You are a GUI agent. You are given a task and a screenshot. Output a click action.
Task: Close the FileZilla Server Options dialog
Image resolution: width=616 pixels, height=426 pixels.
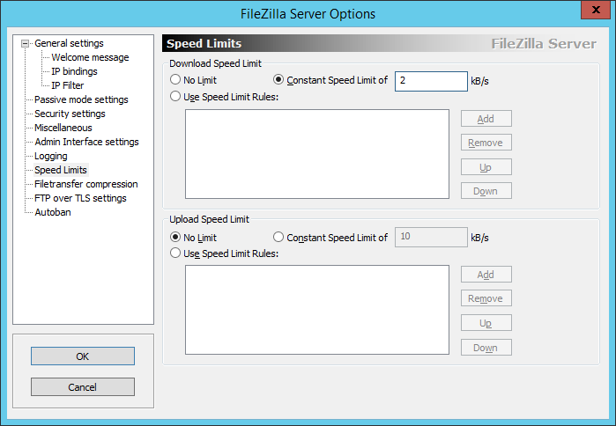tap(596, 10)
